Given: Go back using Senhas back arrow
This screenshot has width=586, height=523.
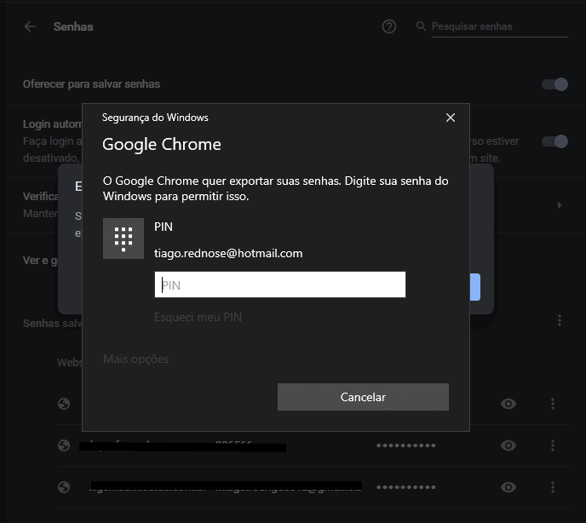Looking at the screenshot, I should coord(30,26).
